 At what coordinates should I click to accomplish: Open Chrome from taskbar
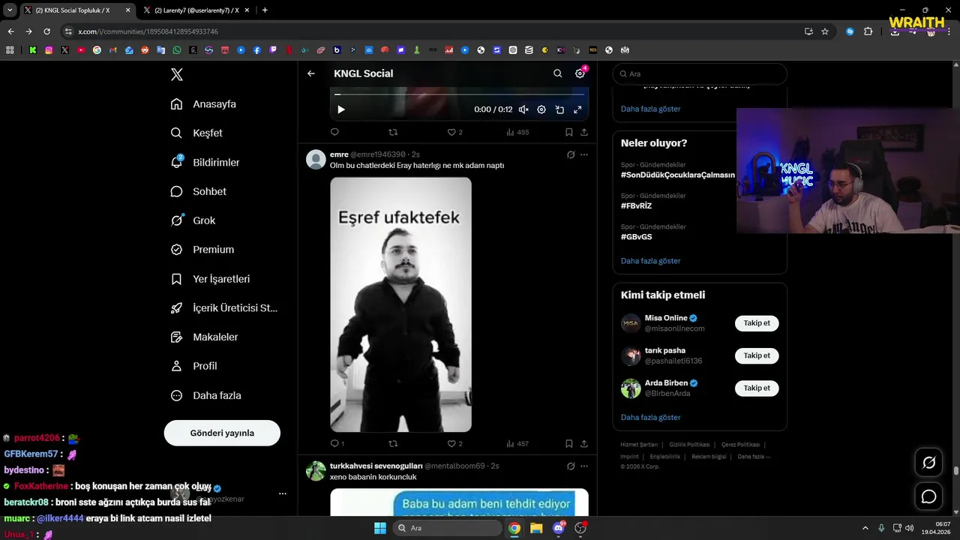[x=514, y=528]
